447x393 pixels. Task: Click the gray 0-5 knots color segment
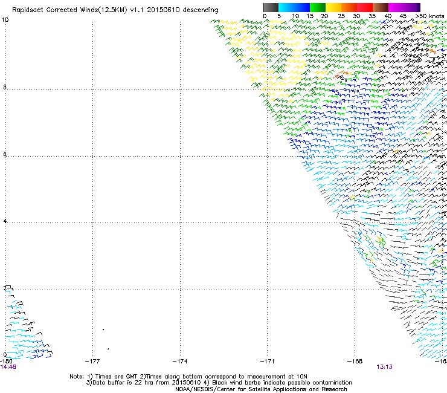click(x=271, y=7)
